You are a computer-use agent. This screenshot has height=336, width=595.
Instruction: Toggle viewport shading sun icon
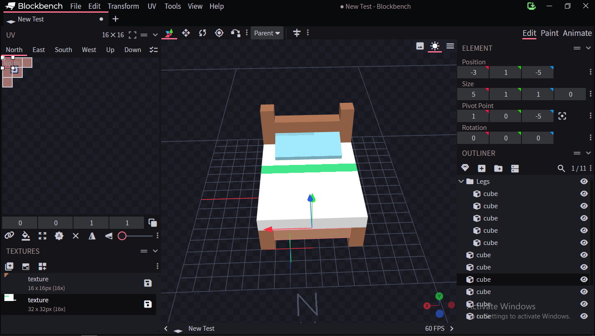(434, 46)
